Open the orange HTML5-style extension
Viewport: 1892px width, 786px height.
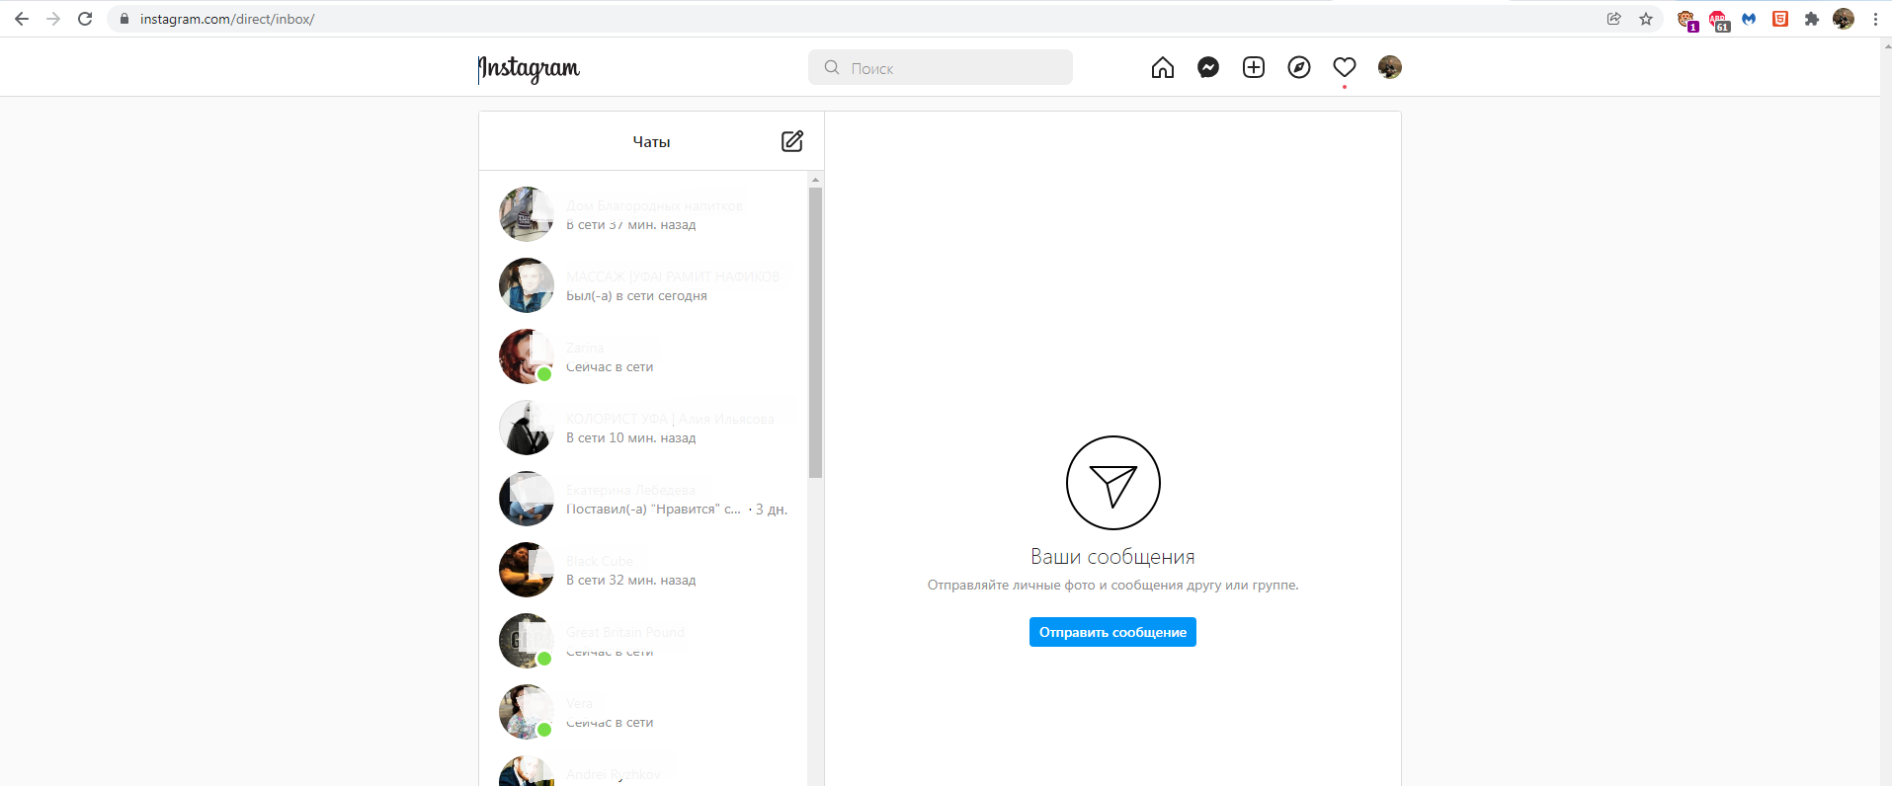[x=1780, y=19]
